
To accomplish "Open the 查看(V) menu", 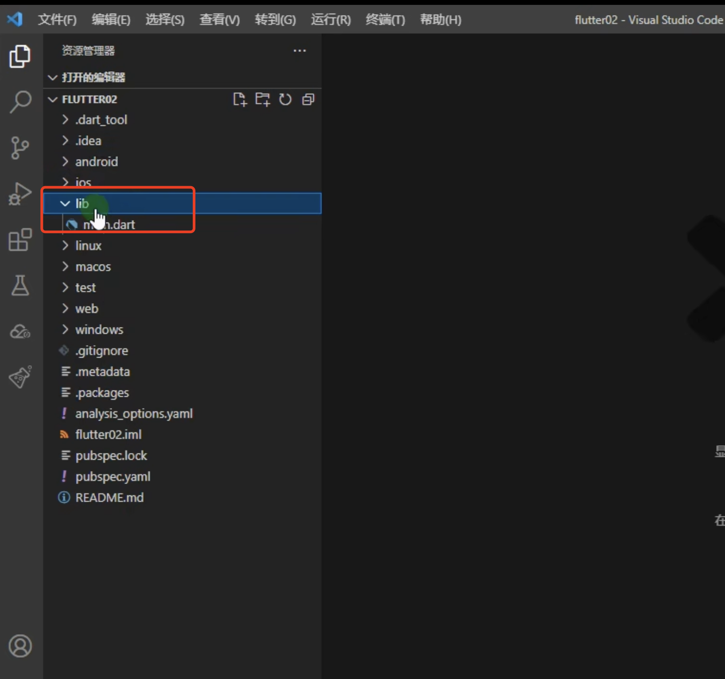I will 219,20.
